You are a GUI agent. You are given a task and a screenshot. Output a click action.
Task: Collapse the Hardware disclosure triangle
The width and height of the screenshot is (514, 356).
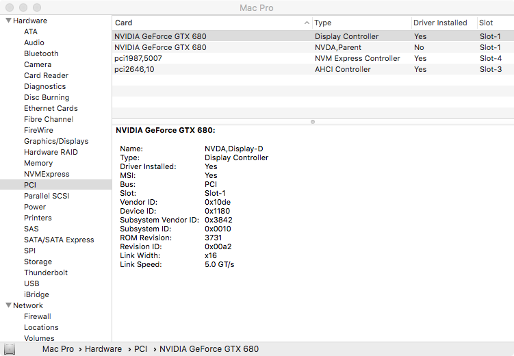pos(9,21)
